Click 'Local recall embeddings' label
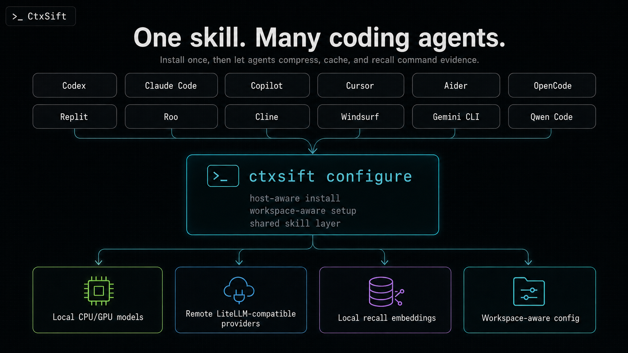This screenshot has height=353, width=628. (387, 318)
